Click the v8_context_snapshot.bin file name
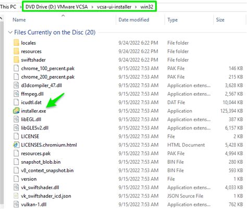The image size is (247, 209). click(47, 171)
